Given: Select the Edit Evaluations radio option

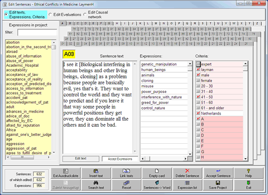Looking at the screenshot, I should click(50, 15).
